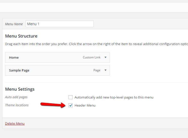Screen dimensions: 188x138
Task: Click the 'Automatically add new top-level pages' text
Action: pyautogui.click(x=114, y=97)
